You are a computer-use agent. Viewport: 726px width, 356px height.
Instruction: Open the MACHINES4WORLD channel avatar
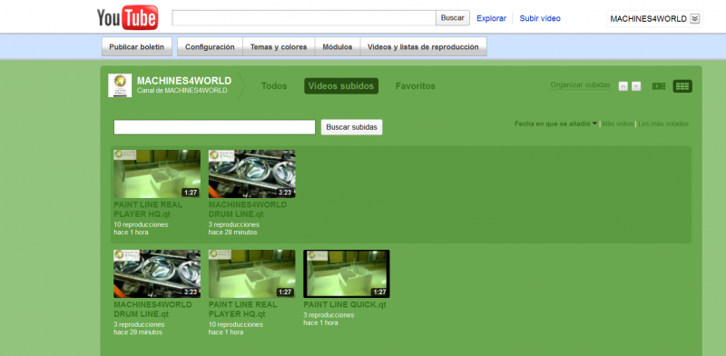tap(120, 85)
